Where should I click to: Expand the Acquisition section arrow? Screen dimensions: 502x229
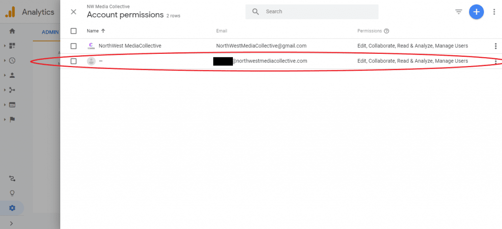coord(5,90)
